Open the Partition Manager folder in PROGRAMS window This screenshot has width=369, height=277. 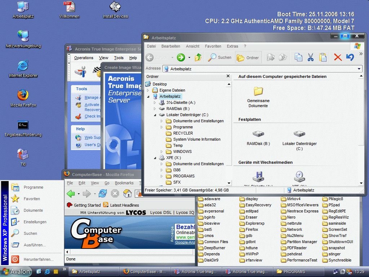coord(299,242)
